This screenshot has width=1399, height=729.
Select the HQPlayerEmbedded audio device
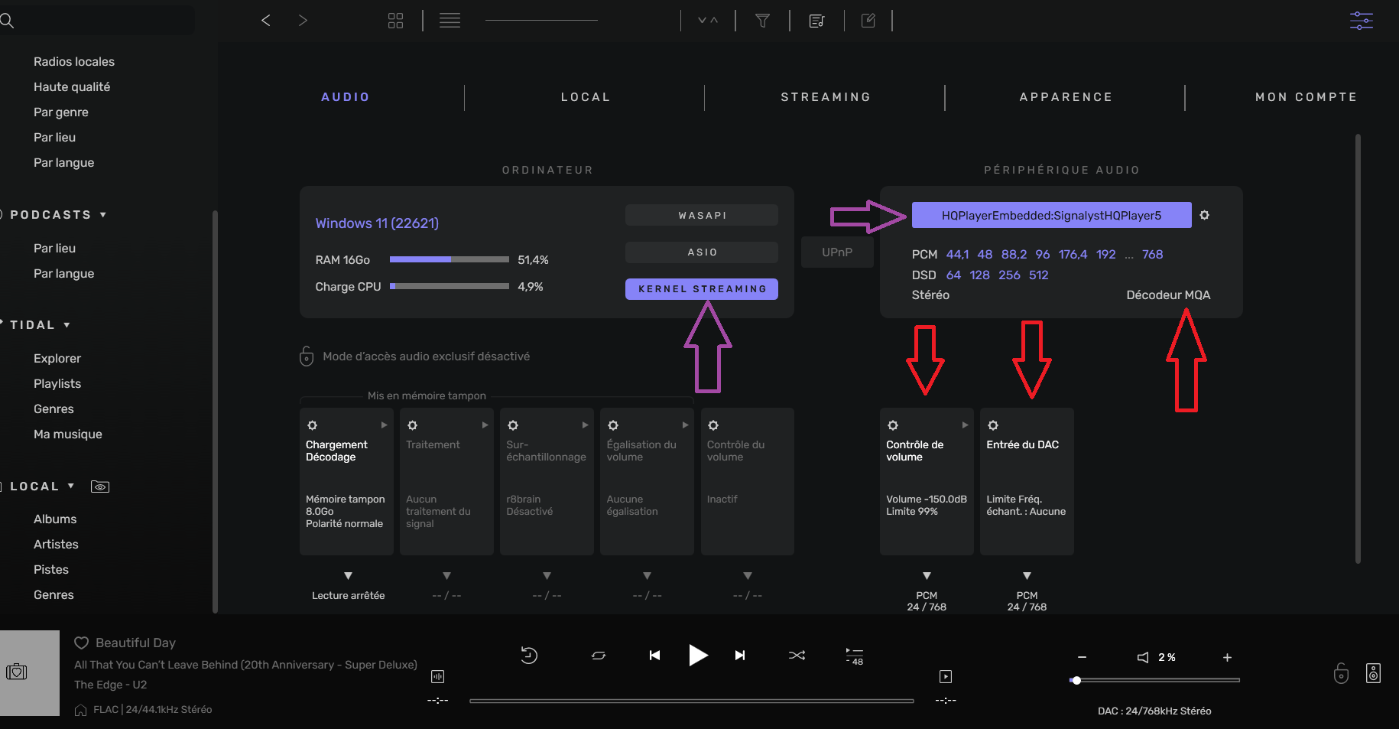[1051, 215]
